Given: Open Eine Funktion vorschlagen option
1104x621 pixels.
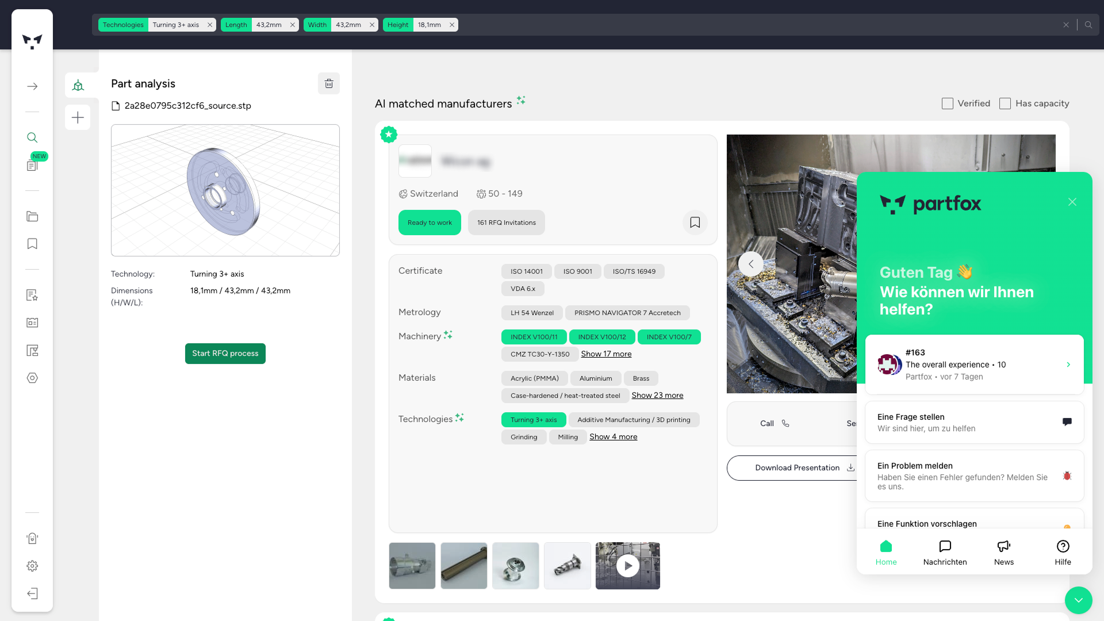Looking at the screenshot, I should (x=975, y=519).
